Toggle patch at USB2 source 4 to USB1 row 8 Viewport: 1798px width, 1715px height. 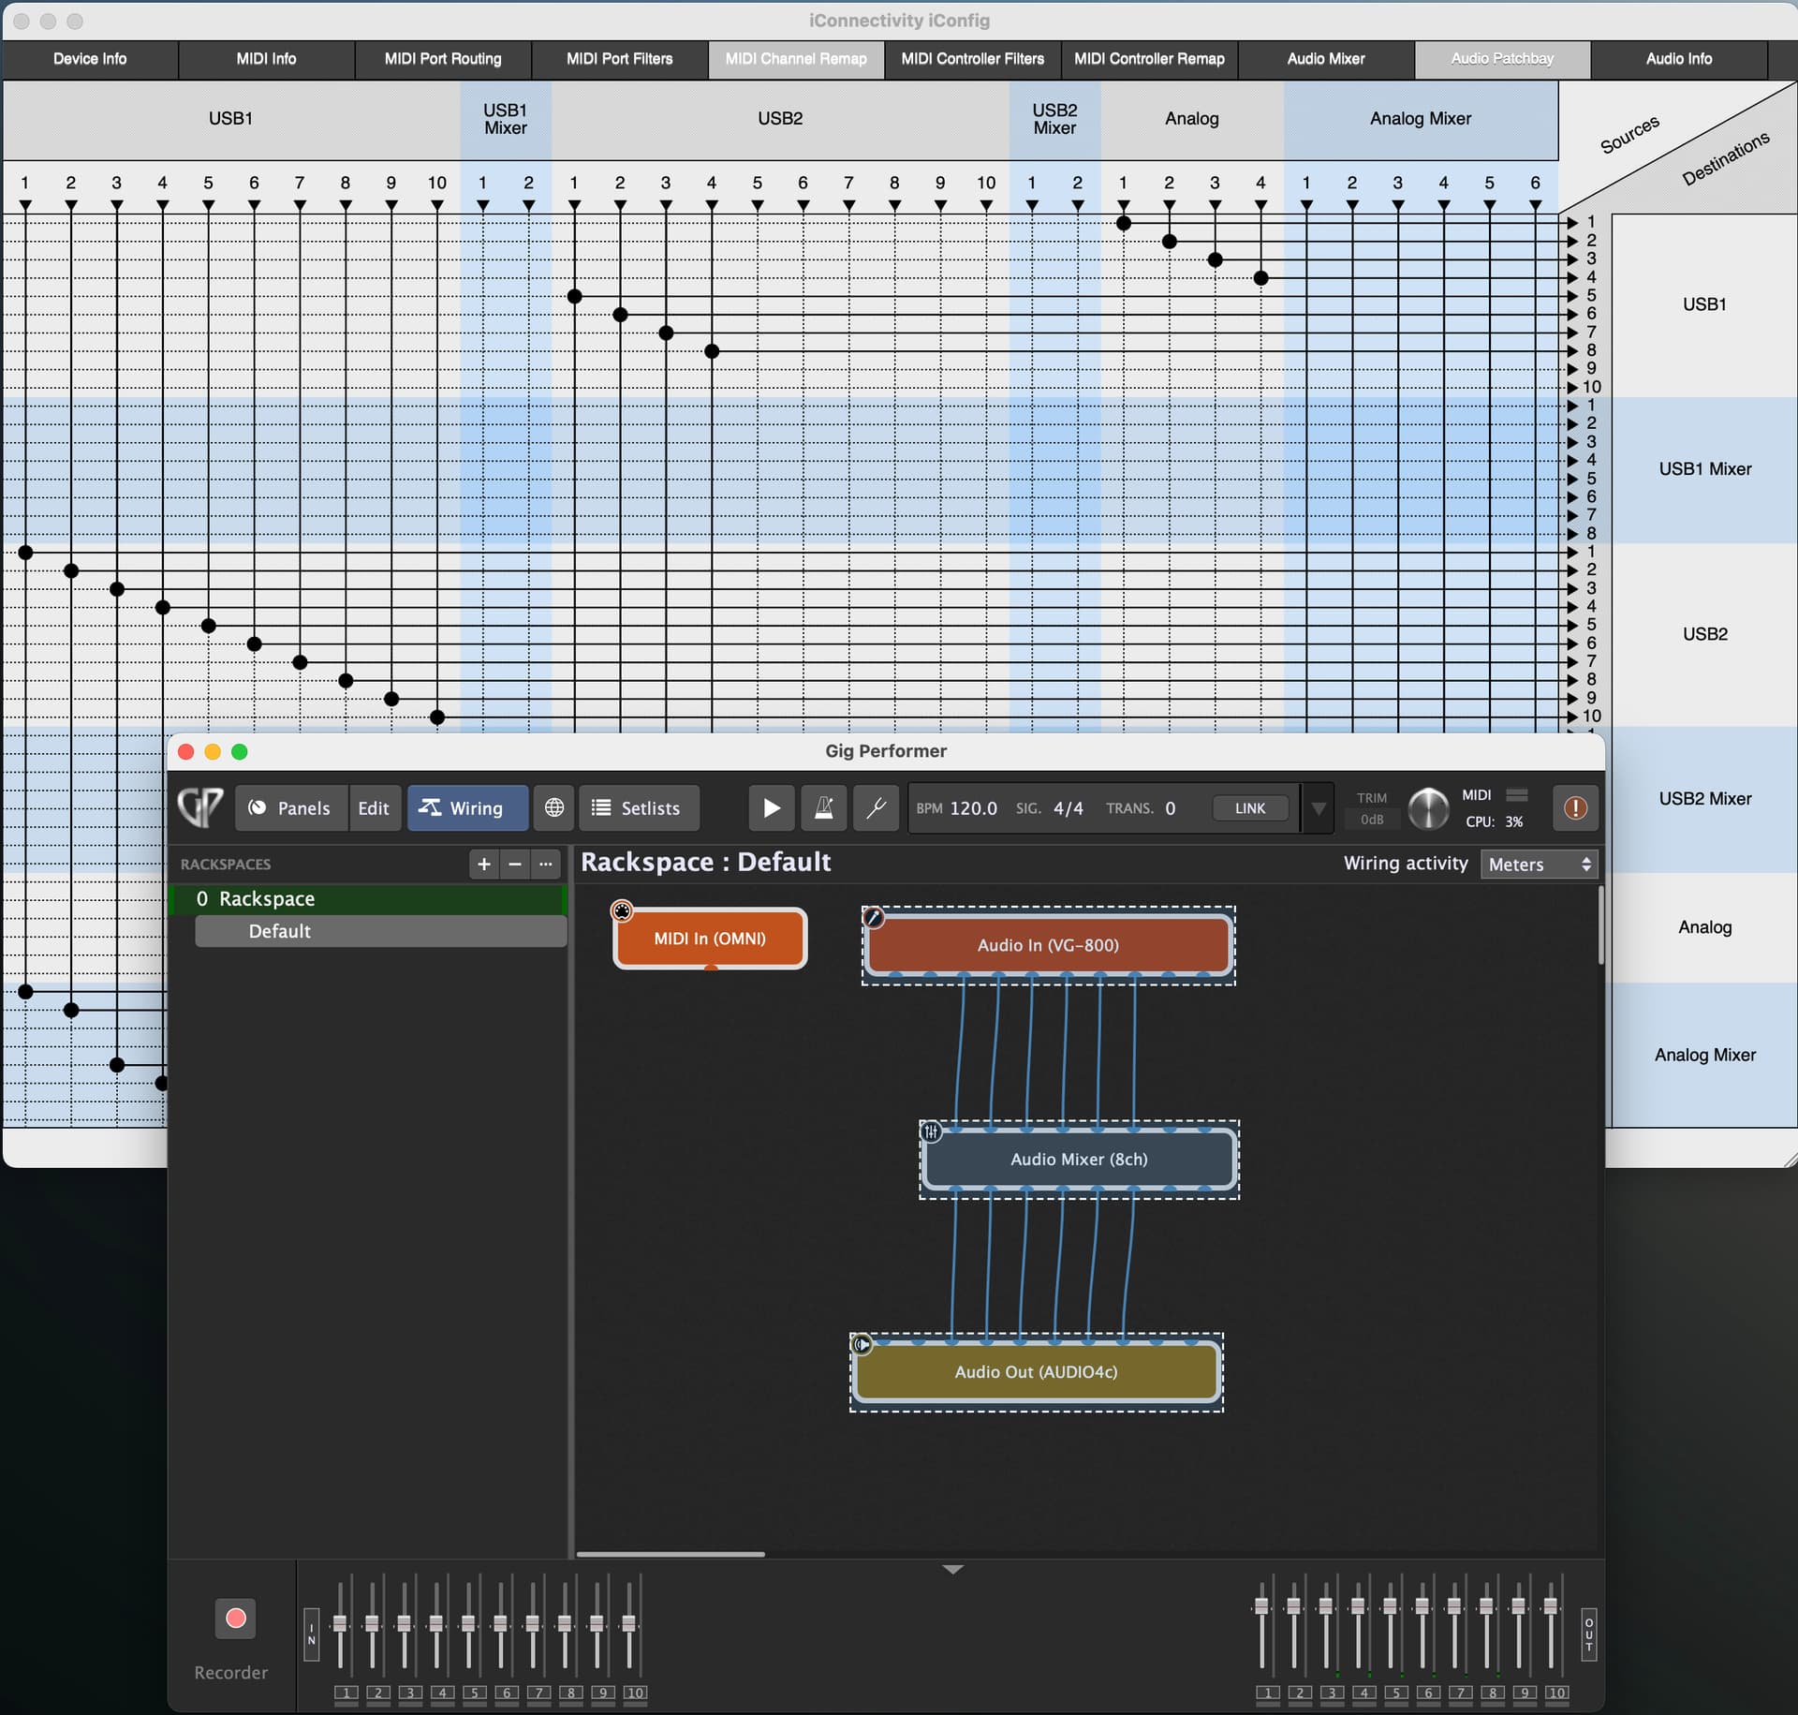(712, 351)
